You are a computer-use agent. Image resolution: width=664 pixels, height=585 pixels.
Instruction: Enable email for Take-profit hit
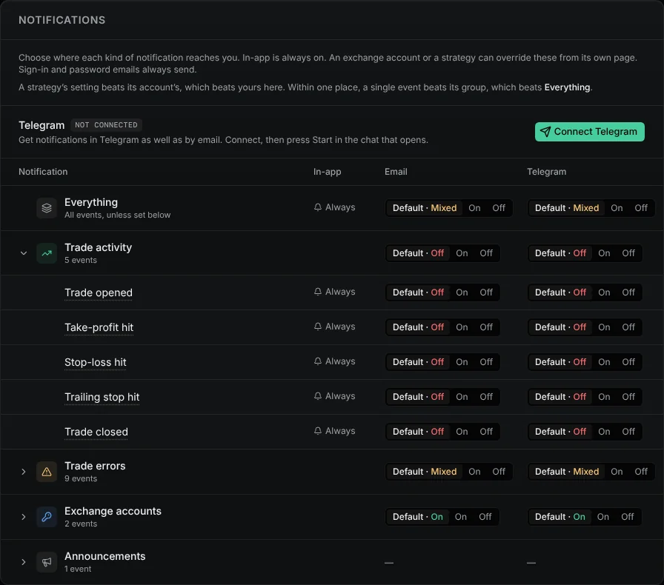[462, 327]
